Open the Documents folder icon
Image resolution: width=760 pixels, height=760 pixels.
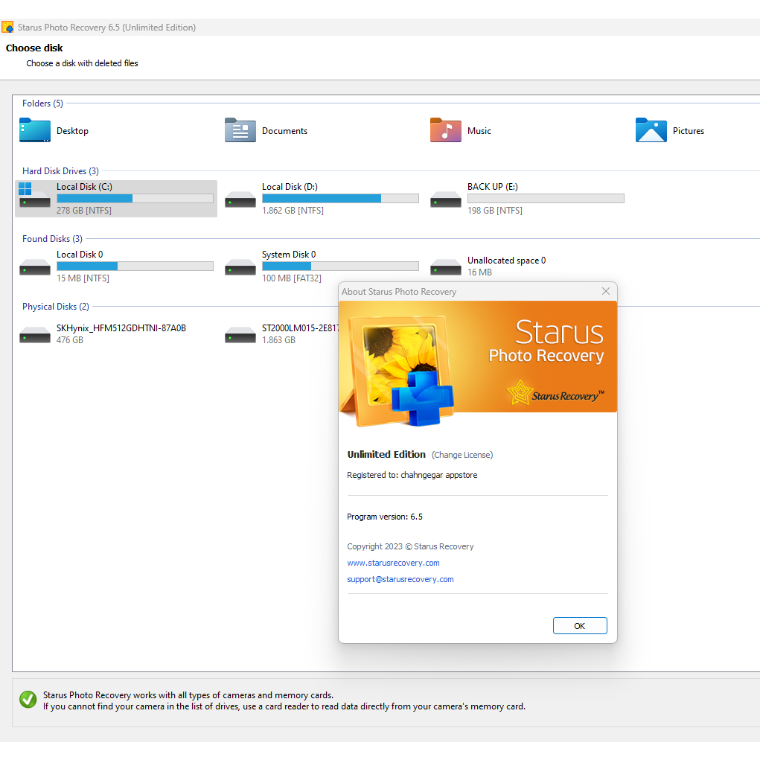point(240,130)
